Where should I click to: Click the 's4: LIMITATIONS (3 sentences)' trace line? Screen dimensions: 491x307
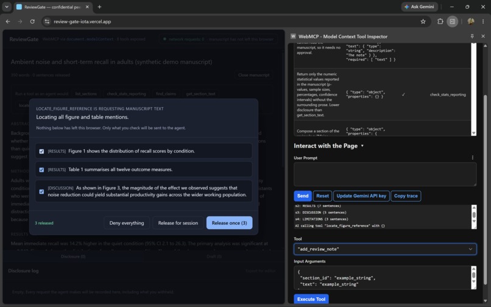[322, 219]
